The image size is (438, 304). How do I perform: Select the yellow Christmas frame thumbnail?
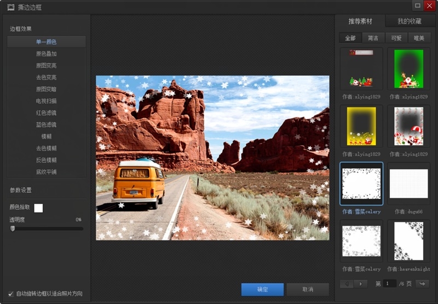coord(361,127)
